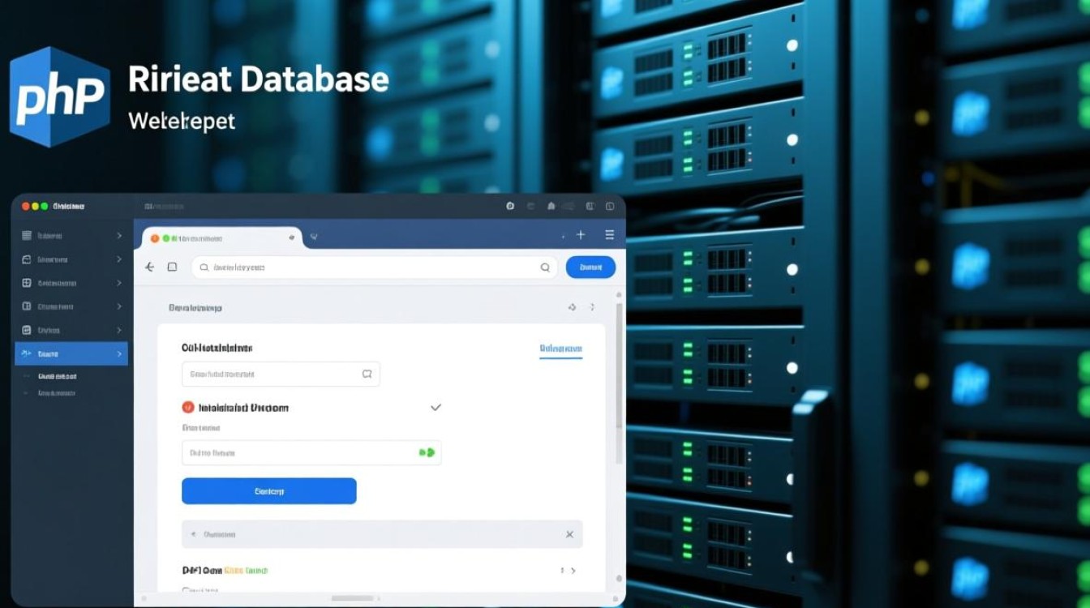Click the checkmark beside the orange-icon heading
The image size is (1090, 608).
[436, 407]
